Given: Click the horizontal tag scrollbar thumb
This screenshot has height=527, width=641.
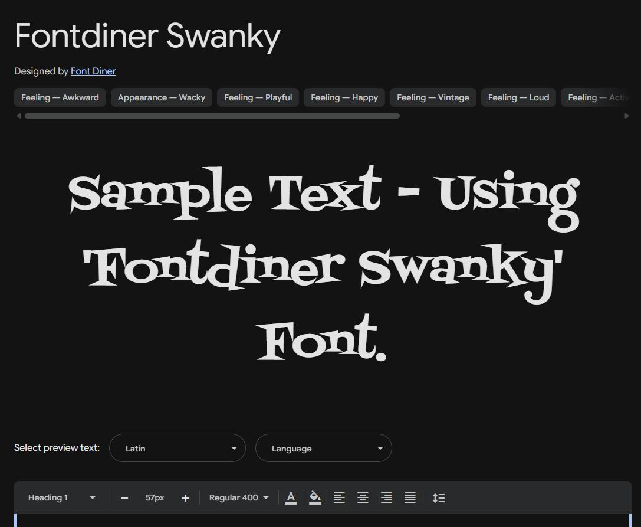Looking at the screenshot, I should coord(212,116).
